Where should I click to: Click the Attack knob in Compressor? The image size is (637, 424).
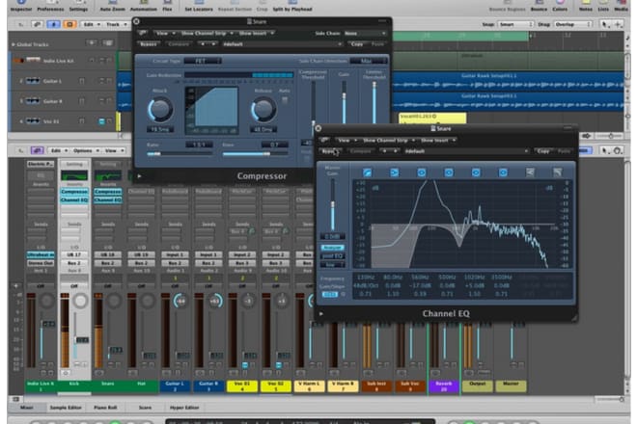tap(159, 110)
